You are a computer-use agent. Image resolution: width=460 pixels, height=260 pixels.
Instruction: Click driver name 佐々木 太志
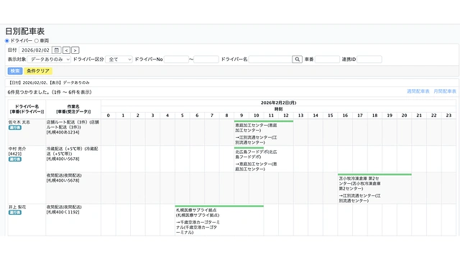tap(19, 122)
